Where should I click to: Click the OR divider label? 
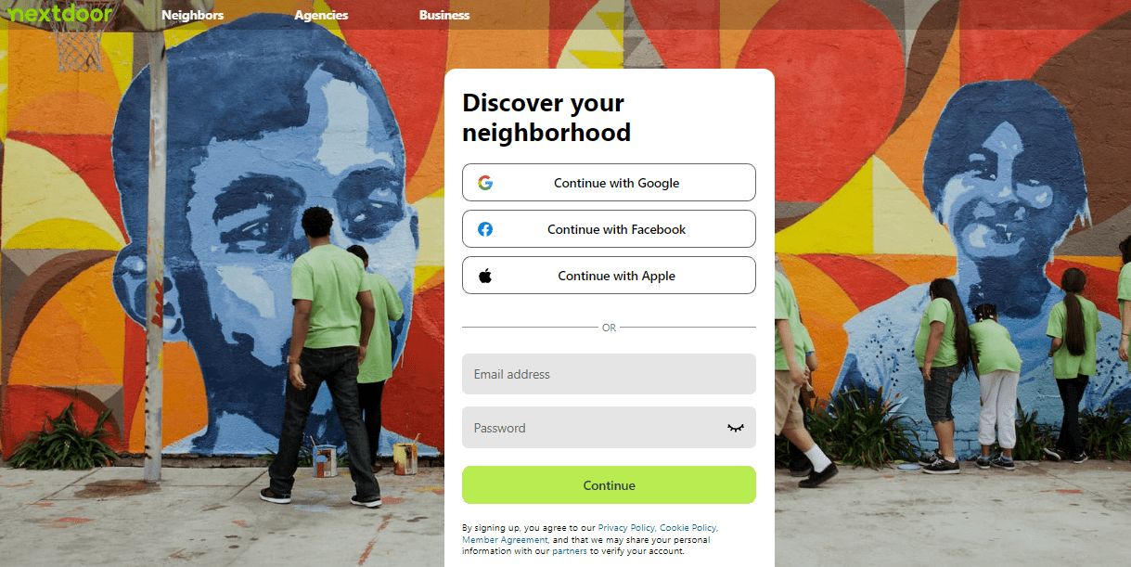pyautogui.click(x=609, y=328)
